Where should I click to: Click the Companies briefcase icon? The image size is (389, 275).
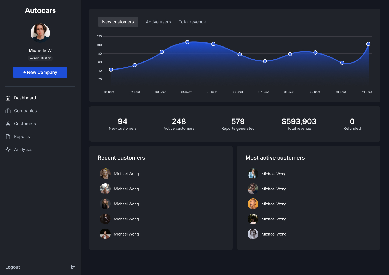point(8,111)
